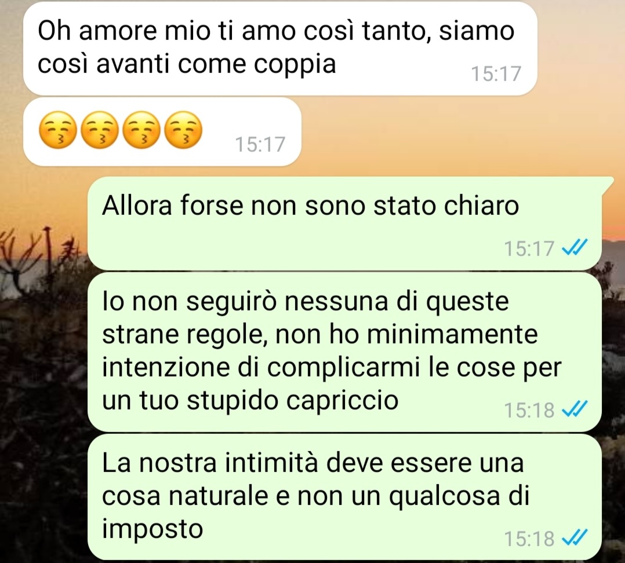
Task: Select the emoji-only message bubble
Action: [162, 132]
